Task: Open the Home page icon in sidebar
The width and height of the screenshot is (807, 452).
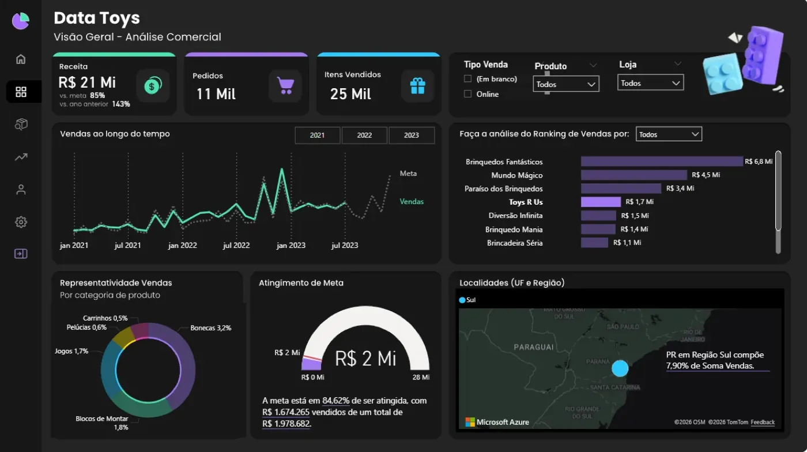Action: tap(21, 59)
